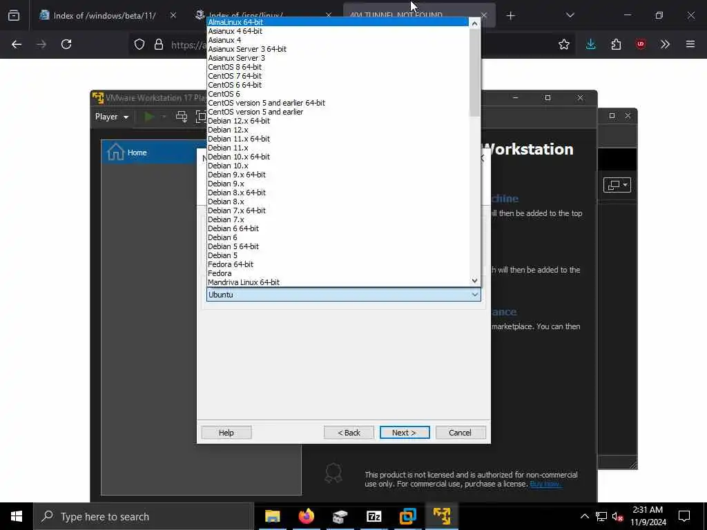Click the VMware full screen toolbar icon
The width and height of the screenshot is (707, 530).
(201, 117)
